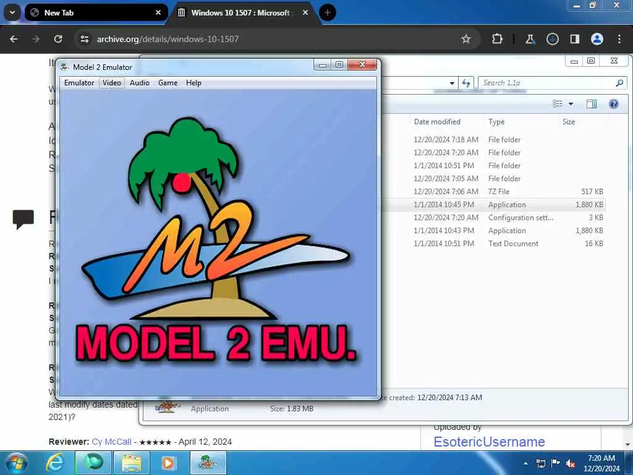Close the New Tab browser tab
Image resolution: width=633 pixels, height=475 pixels.
click(x=158, y=13)
